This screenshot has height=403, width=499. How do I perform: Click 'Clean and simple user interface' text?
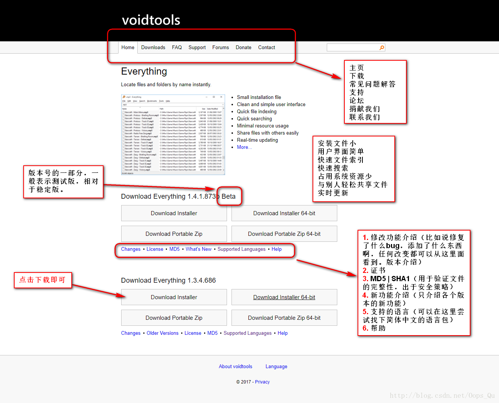tap(271, 105)
